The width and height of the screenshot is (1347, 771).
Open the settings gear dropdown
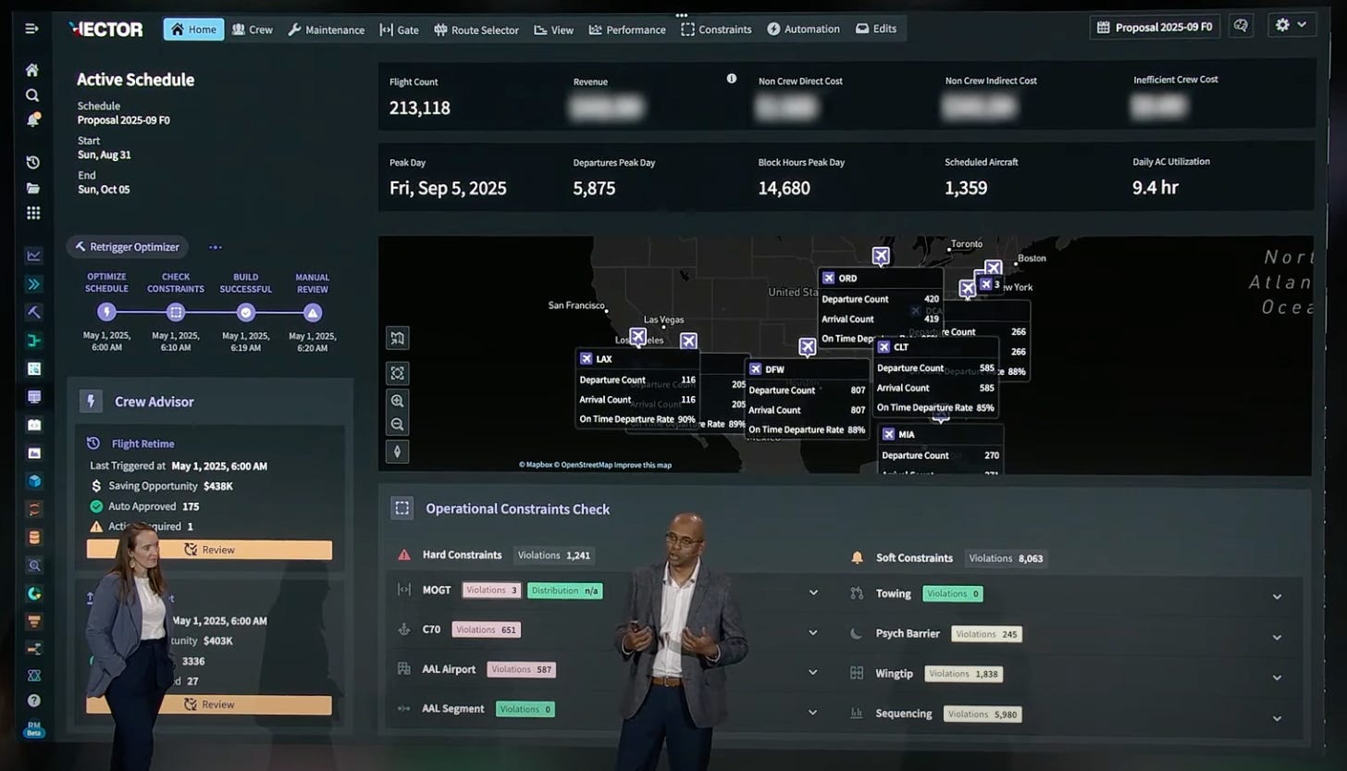(1291, 26)
